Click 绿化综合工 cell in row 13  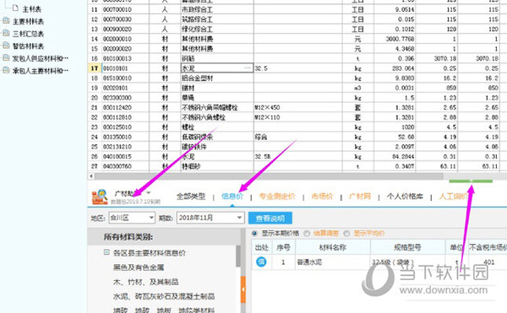coord(217,30)
